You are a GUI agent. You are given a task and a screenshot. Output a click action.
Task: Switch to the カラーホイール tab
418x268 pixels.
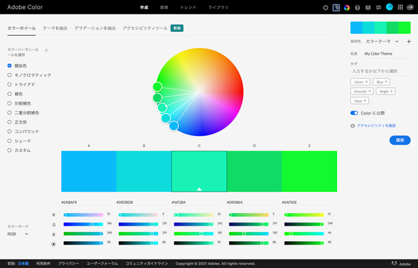click(22, 28)
